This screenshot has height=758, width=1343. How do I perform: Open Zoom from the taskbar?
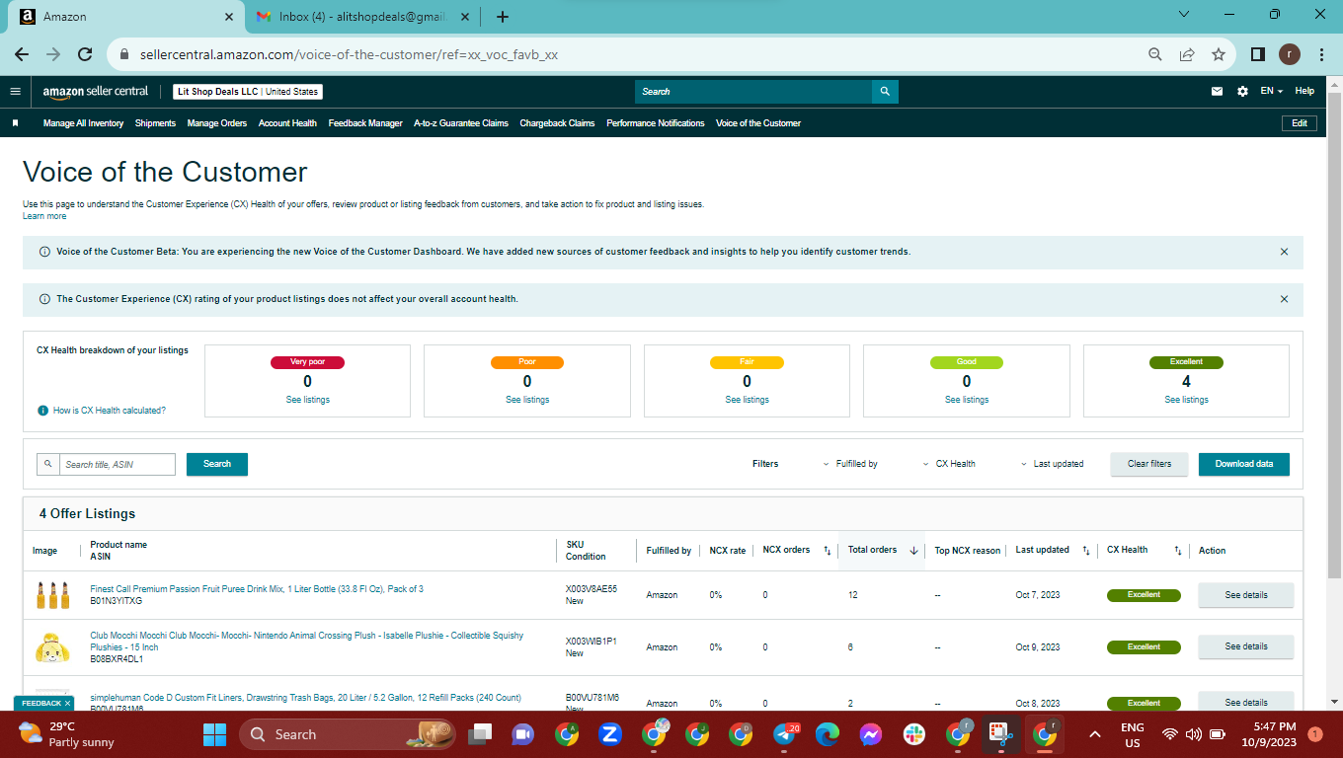610,734
